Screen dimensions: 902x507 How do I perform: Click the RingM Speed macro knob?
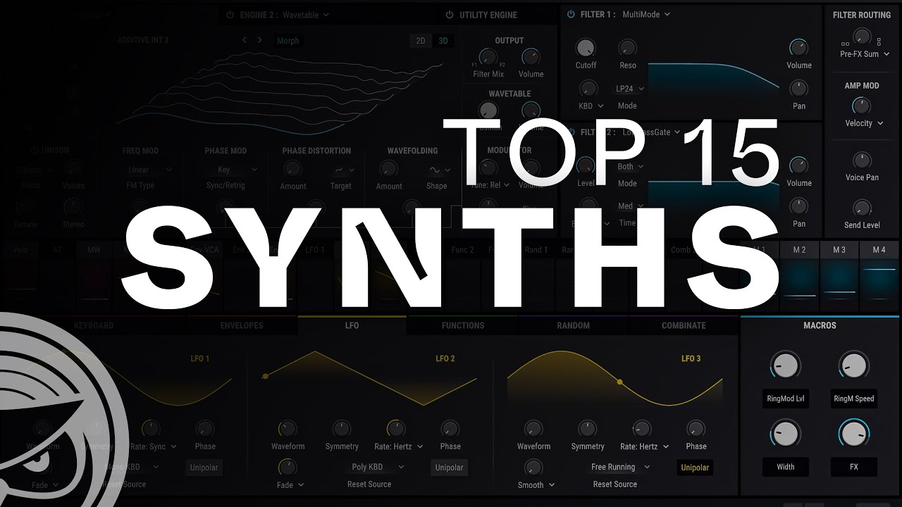point(853,365)
